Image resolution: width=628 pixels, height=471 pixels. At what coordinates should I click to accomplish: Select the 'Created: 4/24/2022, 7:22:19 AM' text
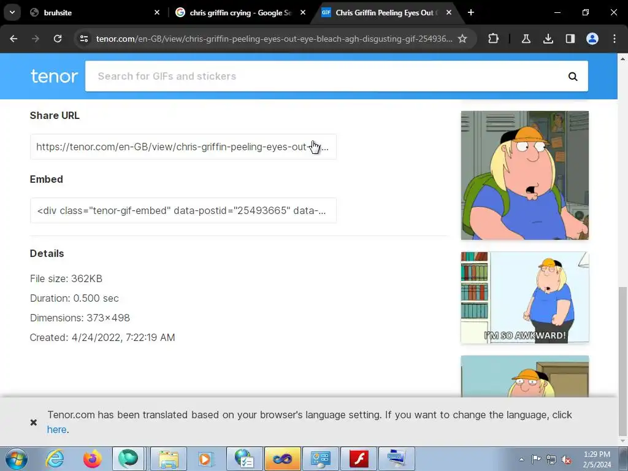[102, 337]
